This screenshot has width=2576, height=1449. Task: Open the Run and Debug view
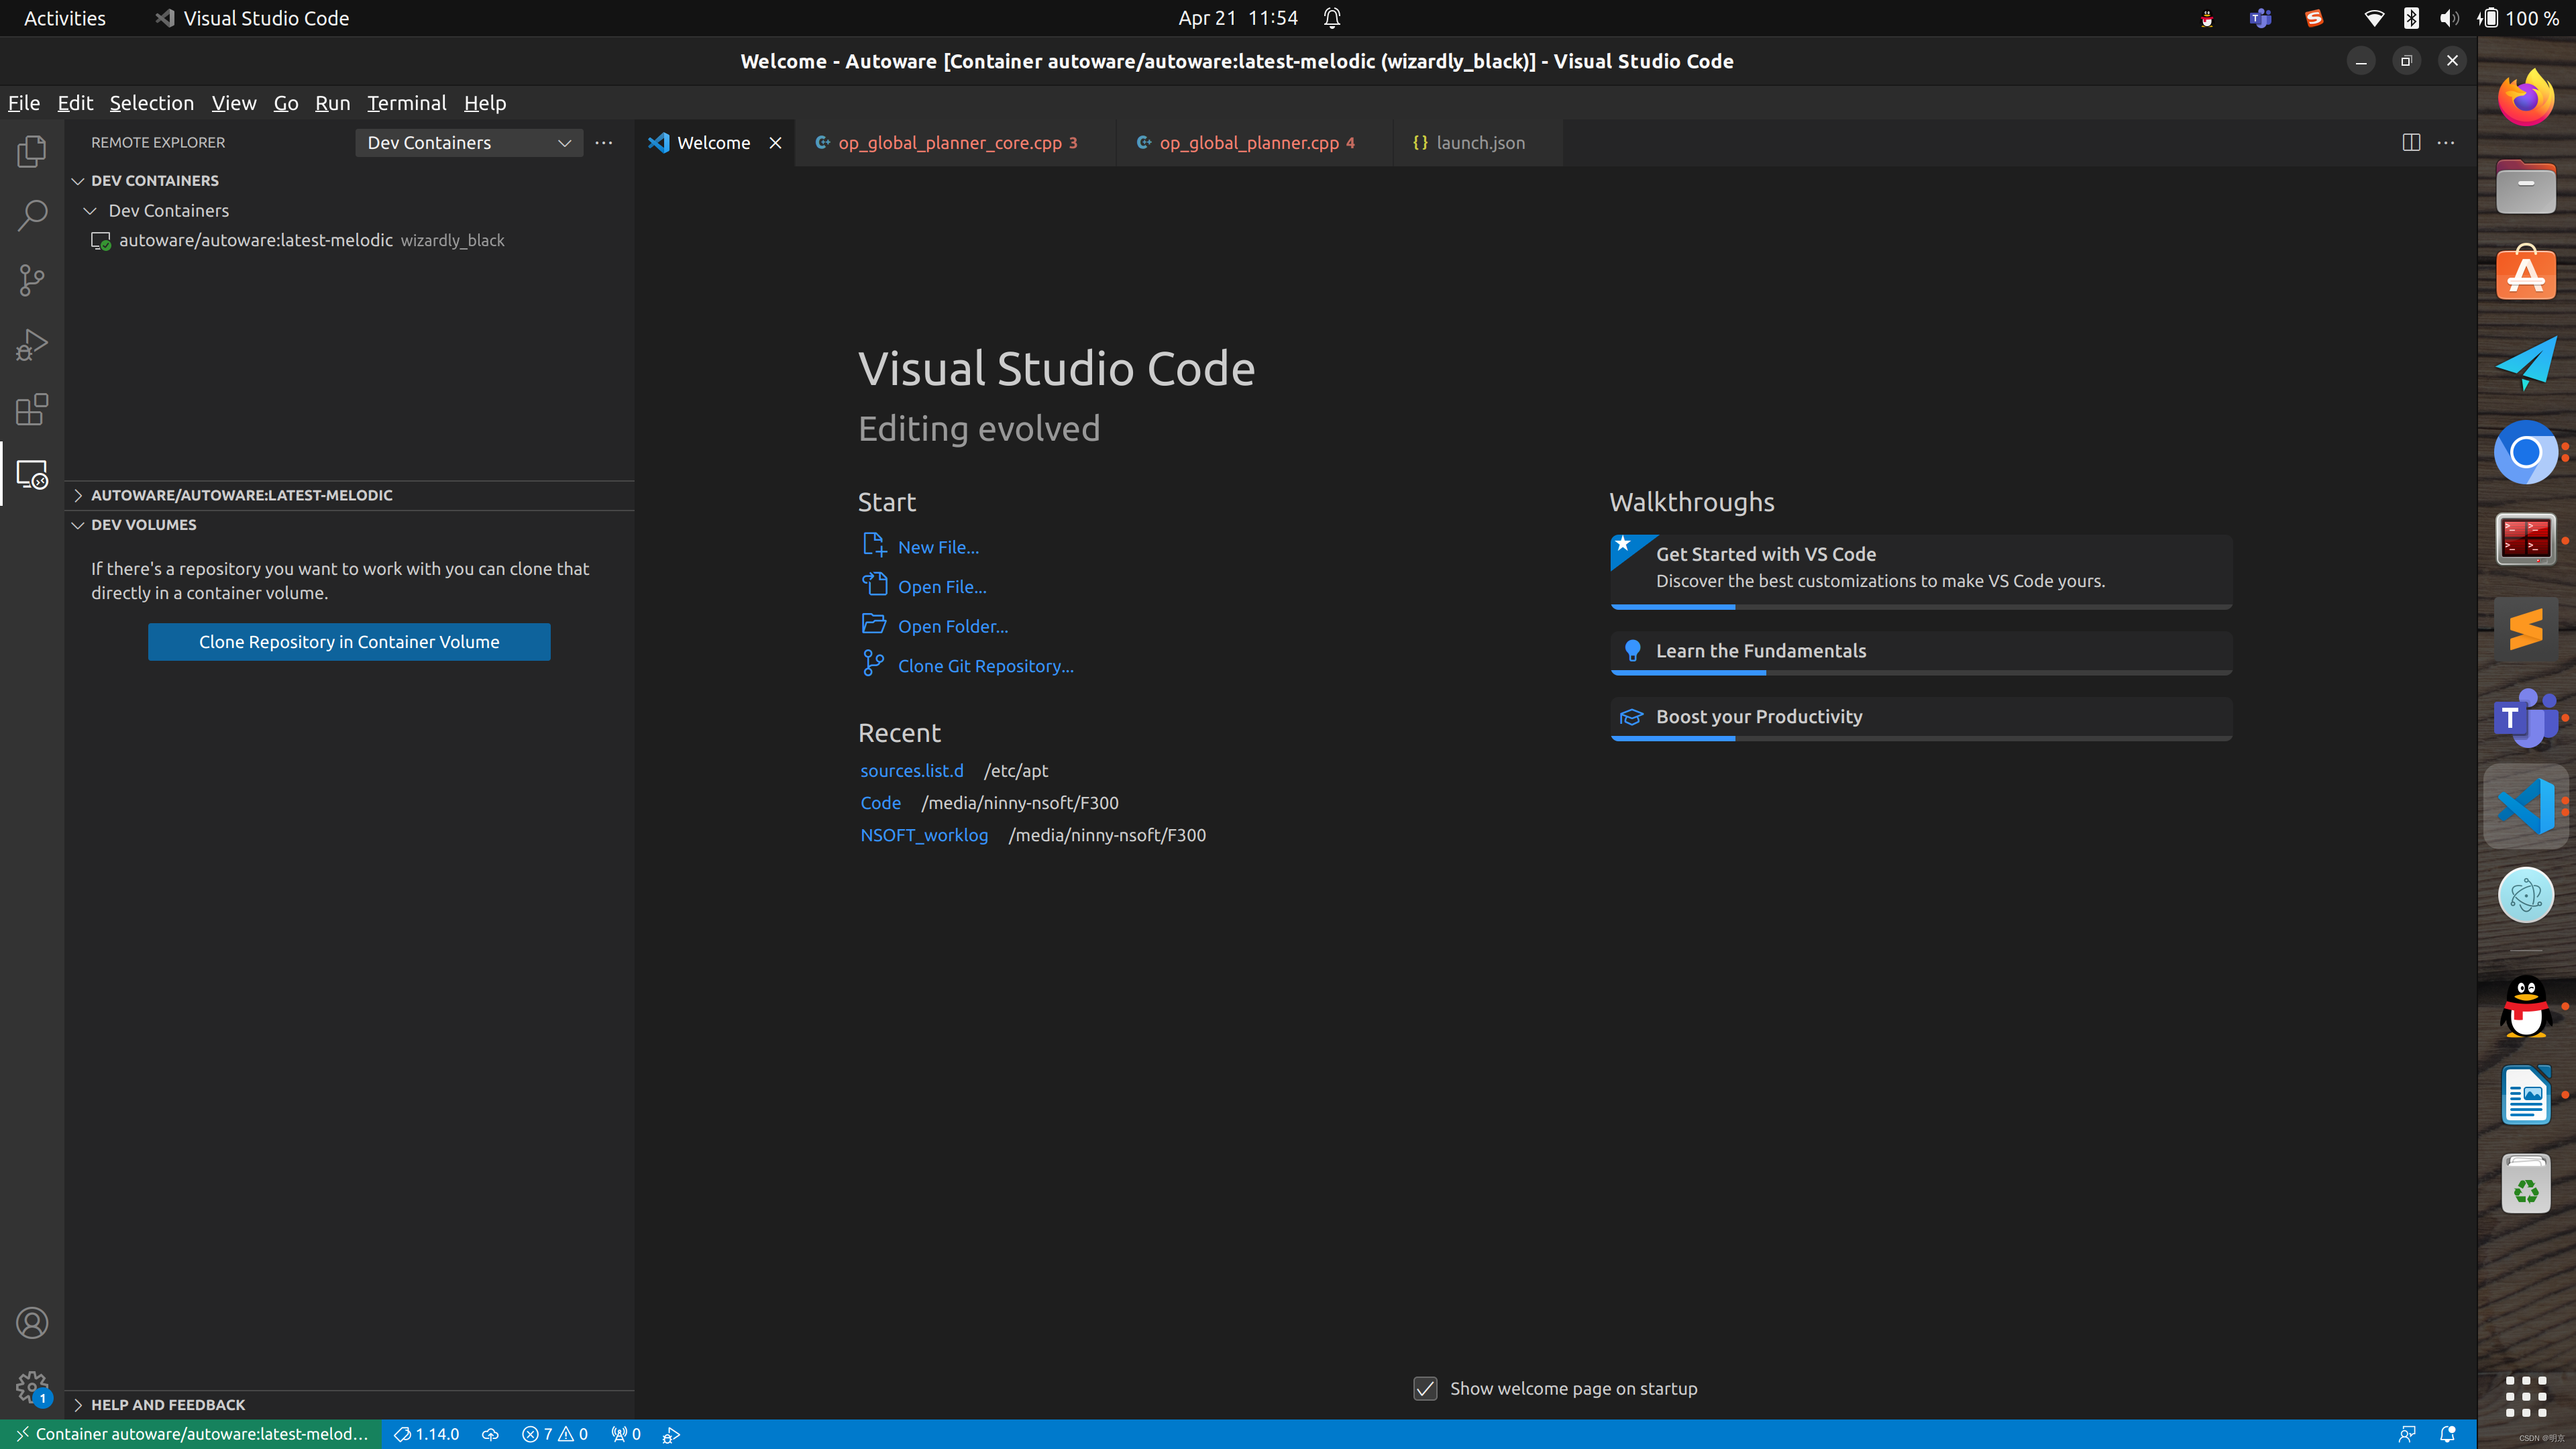(x=32, y=345)
